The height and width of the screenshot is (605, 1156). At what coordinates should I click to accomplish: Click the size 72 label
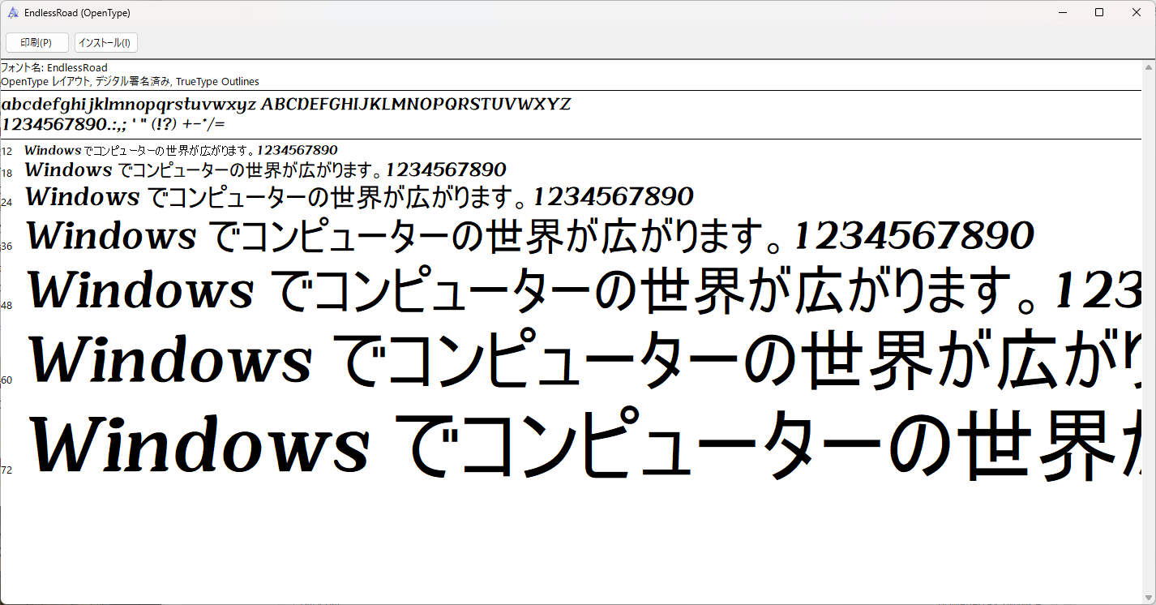click(6, 470)
